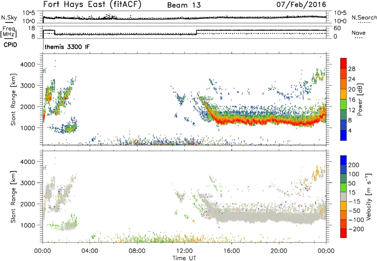Click the '60' Nave axis tick
This screenshot has height=261, width=377.
pyautogui.click(x=337, y=28)
